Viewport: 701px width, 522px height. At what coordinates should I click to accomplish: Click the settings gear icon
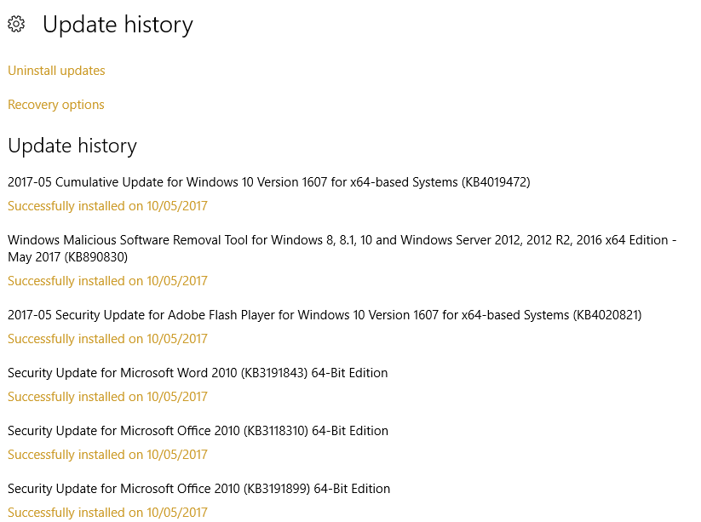[16, 24]
